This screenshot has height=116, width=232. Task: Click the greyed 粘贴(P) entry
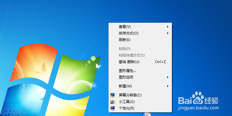point(140,49)
